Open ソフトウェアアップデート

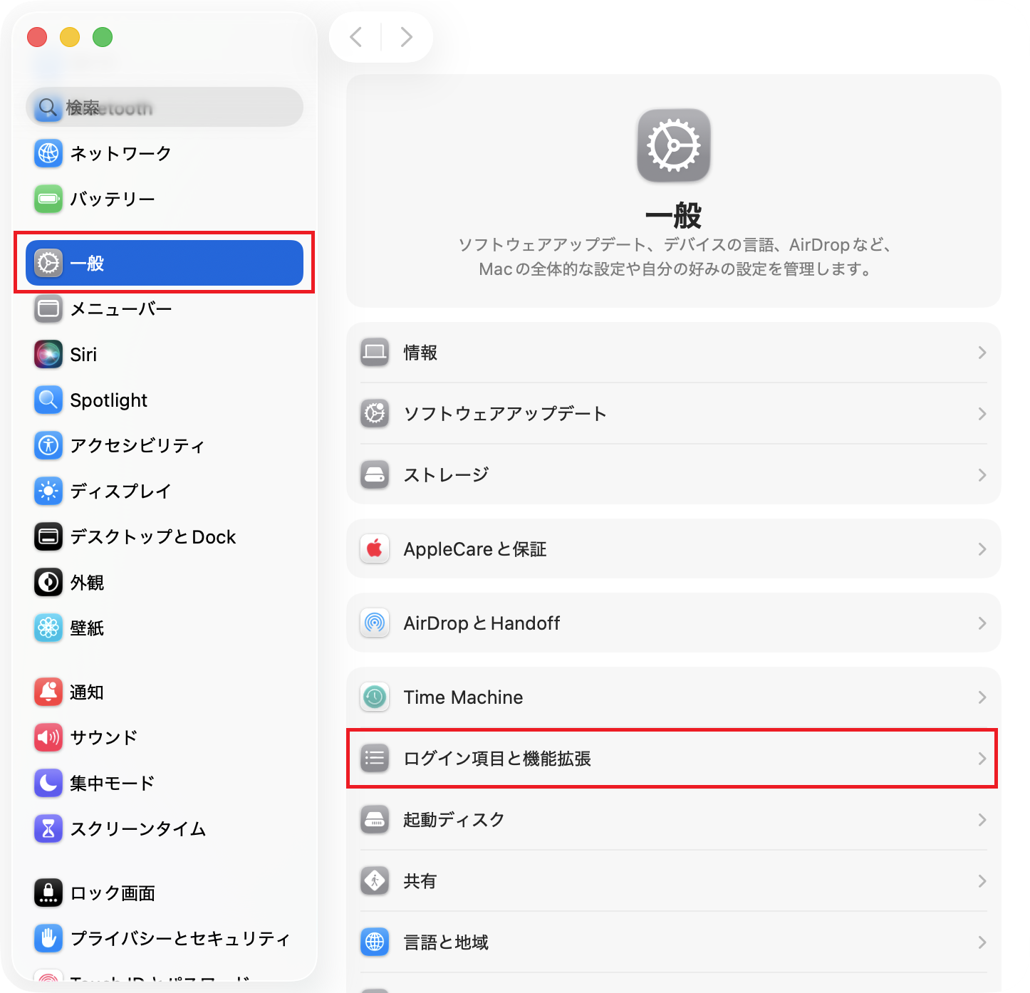[673, 414]
